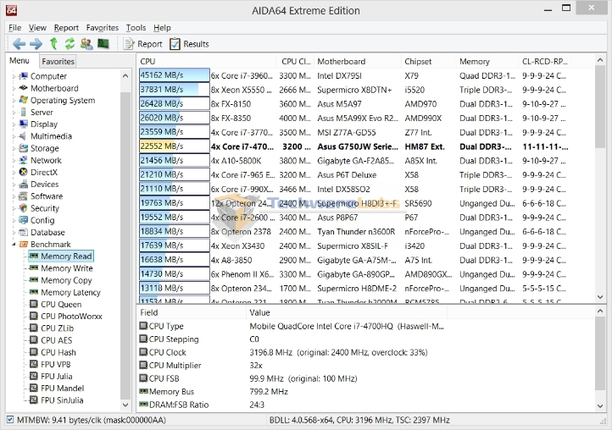Sort by the Chipset column header
The width and height of the screenshot is (612, 430).
[x=429, y=61]
